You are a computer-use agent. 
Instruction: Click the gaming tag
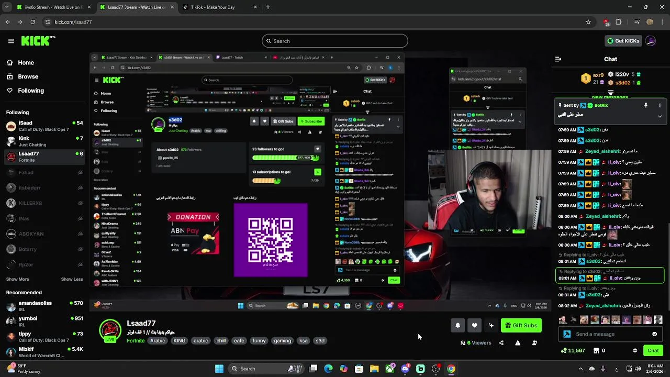pyautogui.click(x=282, y=341)
